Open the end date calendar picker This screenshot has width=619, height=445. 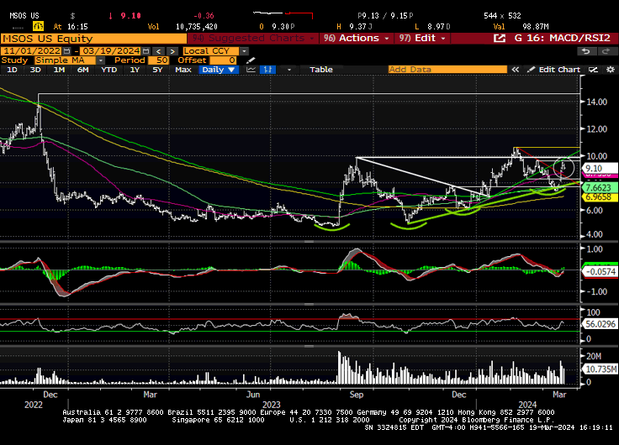pyautogui.click(x=145, y=51)
